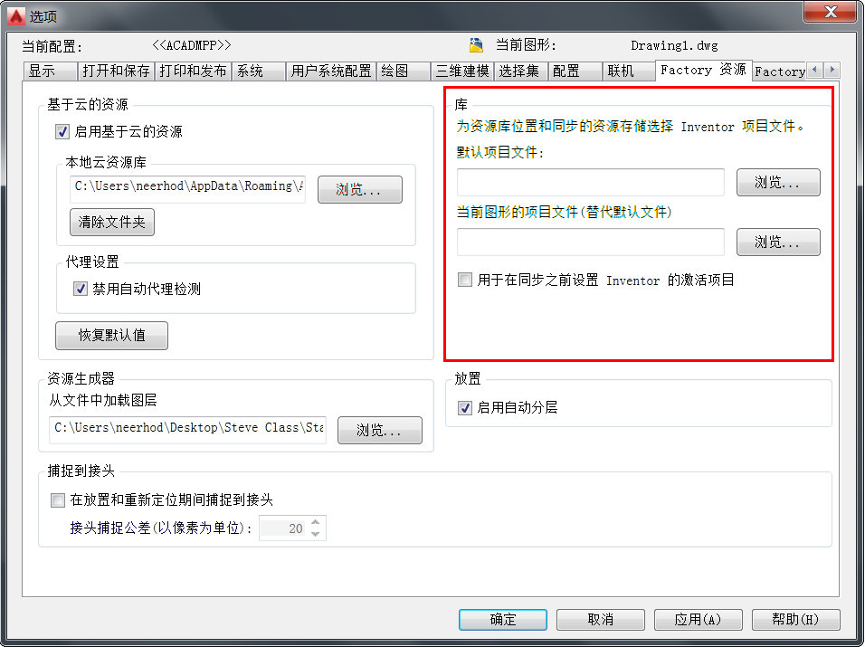Enable Inventor 激活项目 sync checkbox
This screenshot has width=865, height=647.
tap(465, 280)
